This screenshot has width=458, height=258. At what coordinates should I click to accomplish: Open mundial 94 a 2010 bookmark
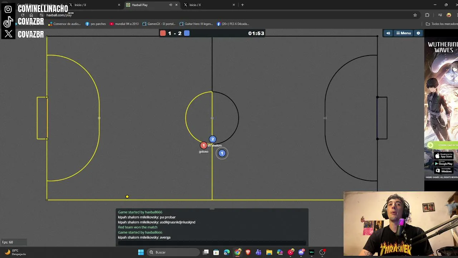click(x=124, y=24)
